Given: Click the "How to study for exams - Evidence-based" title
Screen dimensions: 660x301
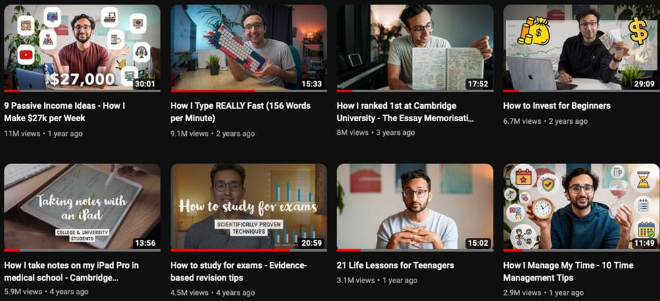Looking at the screenshot, I should 239,271.
